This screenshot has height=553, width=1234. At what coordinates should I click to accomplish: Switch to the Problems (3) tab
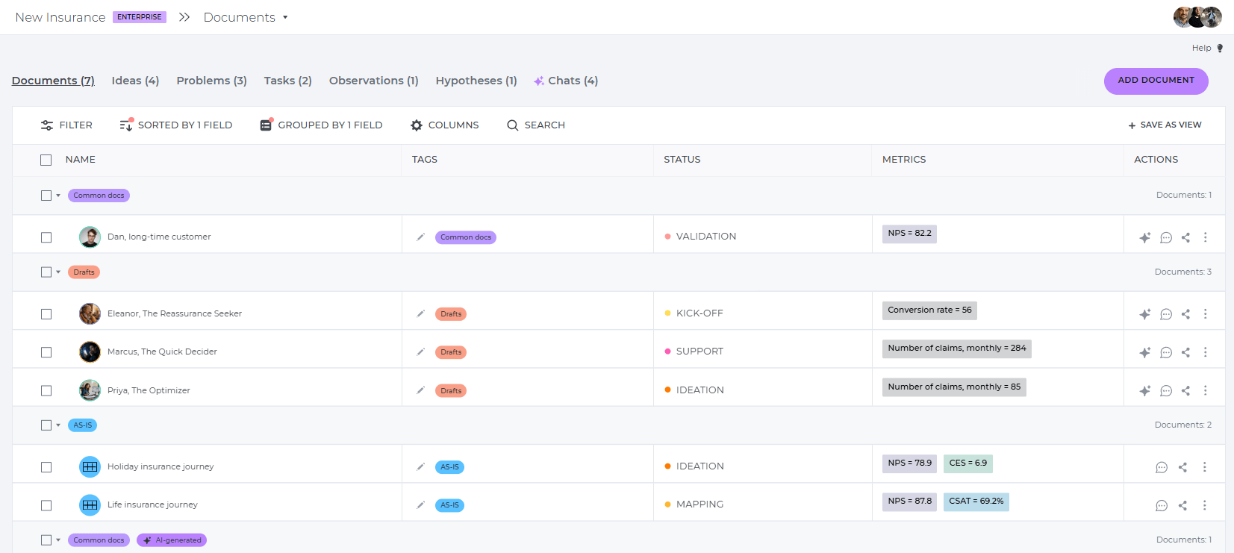click(x=211, y=81)
